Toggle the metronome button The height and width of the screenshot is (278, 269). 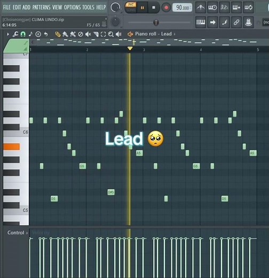point(201,7)
